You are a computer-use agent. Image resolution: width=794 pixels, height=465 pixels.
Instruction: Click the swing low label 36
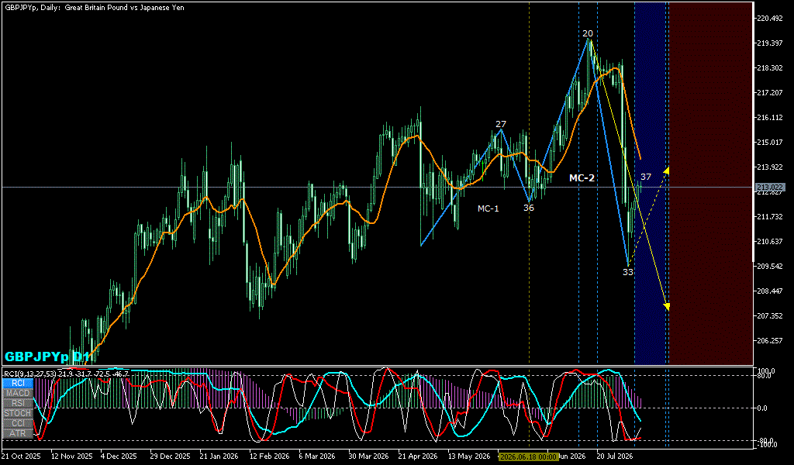529,208
